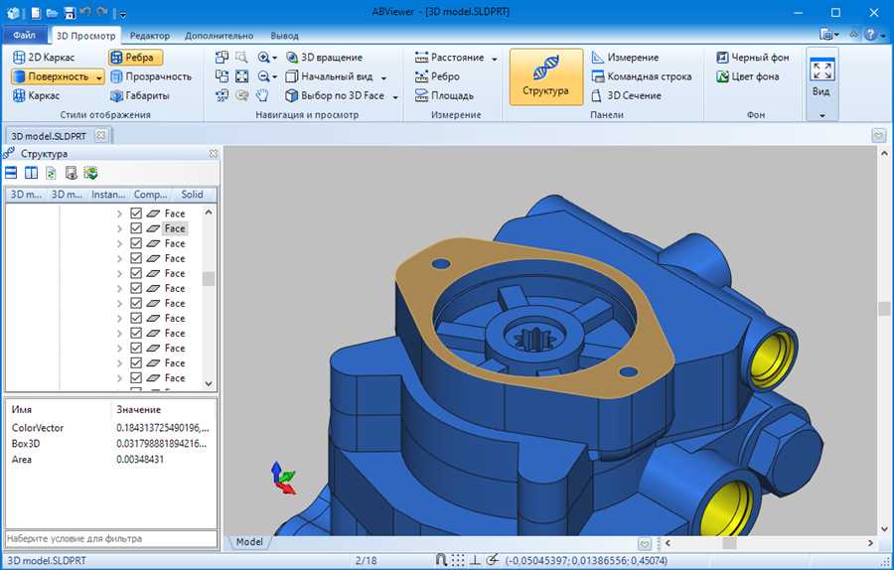This screenshot has height=570, width=894.
Task: Click the structure filter condition field
Action: [x=111, y=538]
